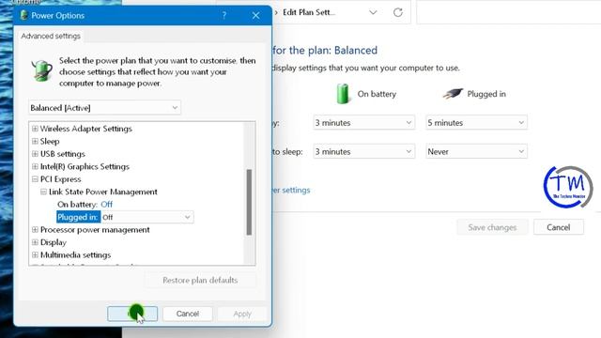601x338 pixels.
Task: Select the Advanced settings tab
Action: (51, 36)
